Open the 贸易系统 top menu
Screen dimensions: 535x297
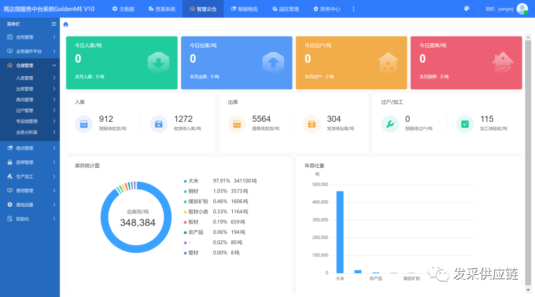[162, 9]
